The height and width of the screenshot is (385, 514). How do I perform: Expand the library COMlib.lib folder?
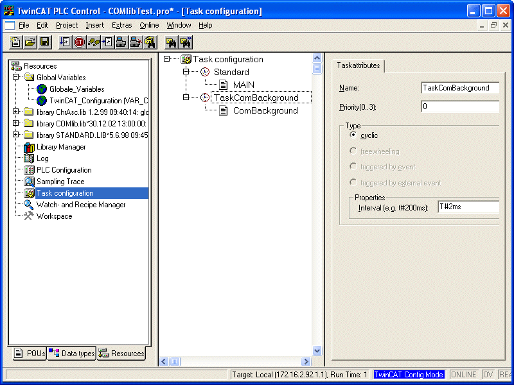[x=15, y=123]
